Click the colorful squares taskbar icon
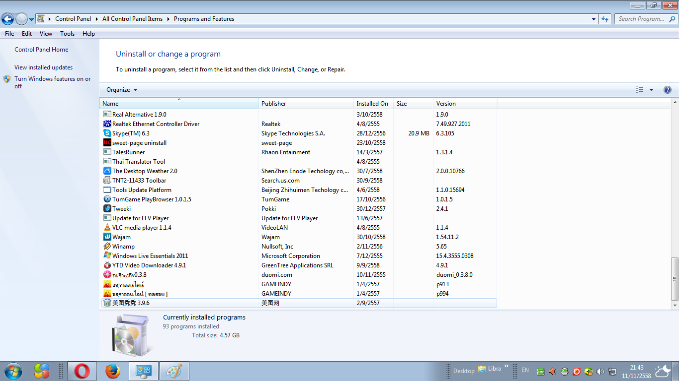Screen dimensions: 679x381 tap(42, 371)
